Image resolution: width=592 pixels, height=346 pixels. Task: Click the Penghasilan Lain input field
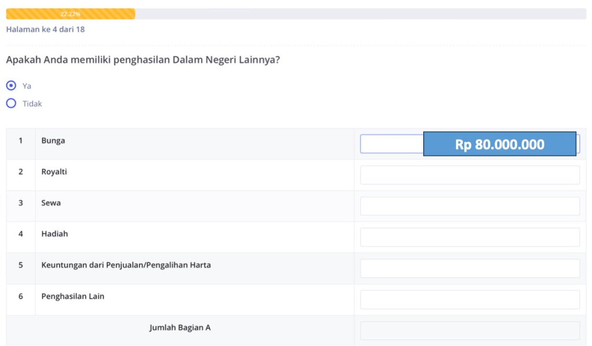point(469,300)
